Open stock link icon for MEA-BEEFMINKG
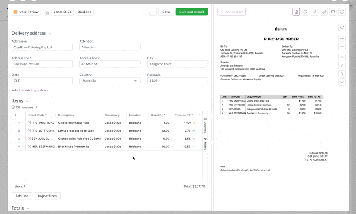The width and height of the screenshot is (356, 214). (29, 147)
